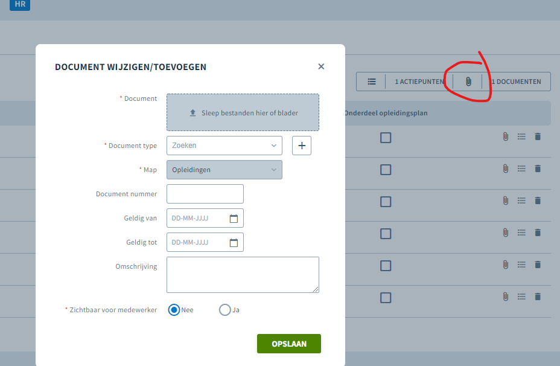Screen dimensions: 560x366
Task: Select Ja for Zichtbaar voor medewerker
Action: [x=224, y=310]
